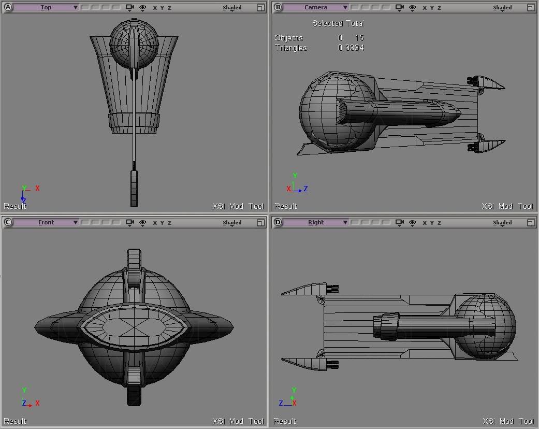Click the viewport B letter icon
Screen dimensions: 539x429
tap(278, 7)
